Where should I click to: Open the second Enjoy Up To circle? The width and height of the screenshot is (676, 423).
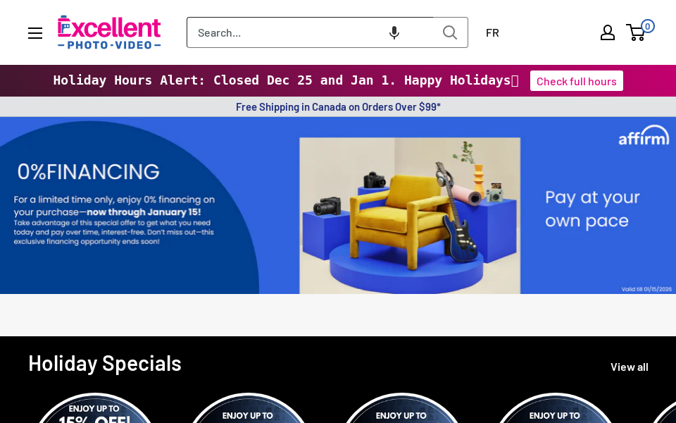coord(248,408)
